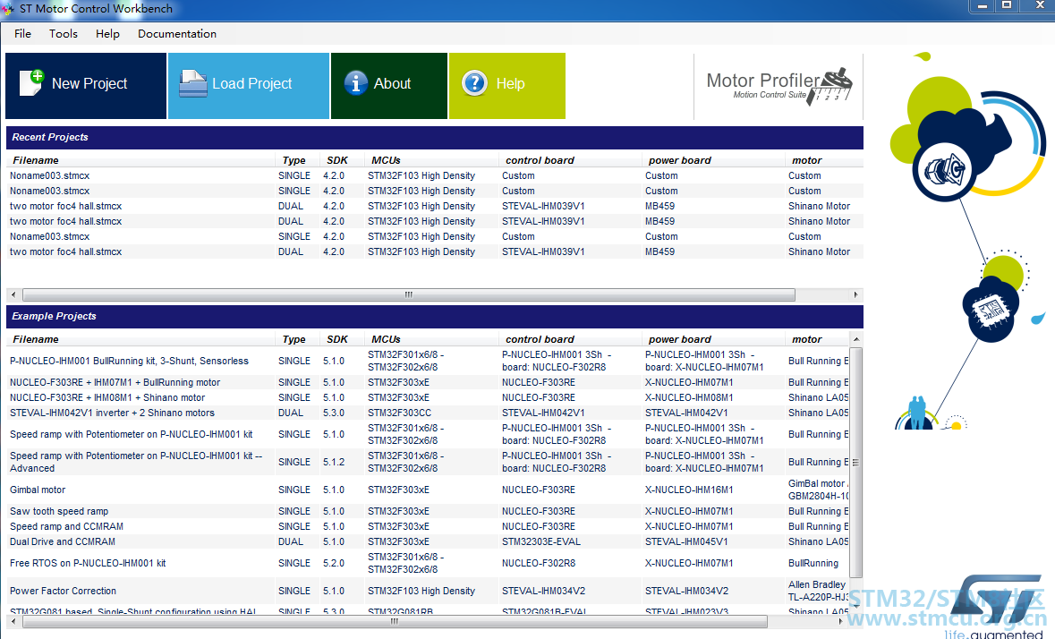This screenshot has height=639, width=1055.
Task: Open the File menu
Action: click(23, 34)
